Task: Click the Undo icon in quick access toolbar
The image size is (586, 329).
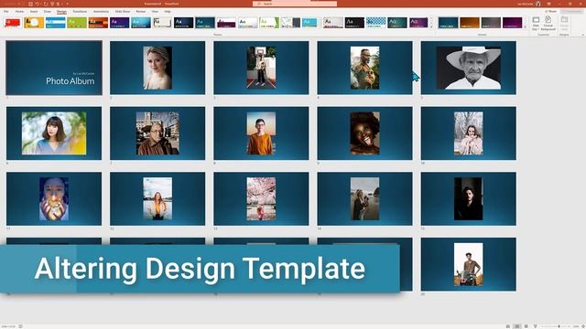Action: (38, 4)
